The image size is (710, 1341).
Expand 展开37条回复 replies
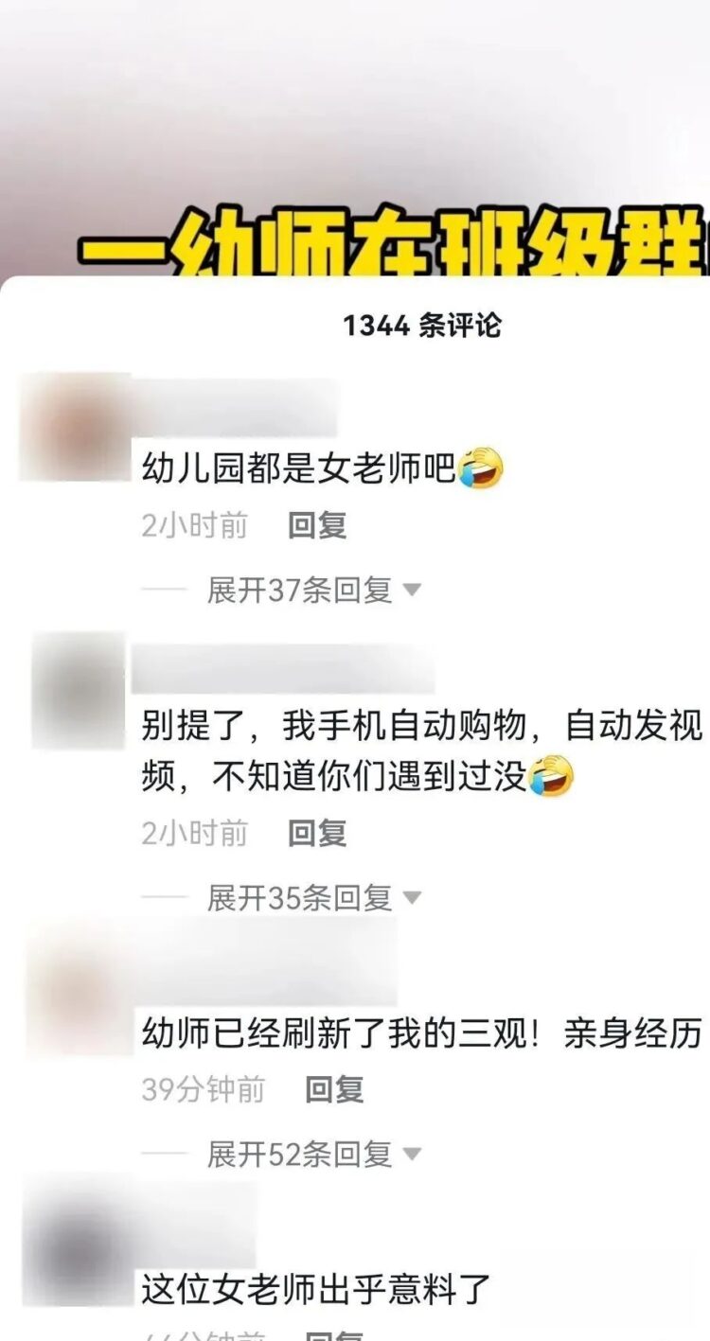tap(299, 591)
